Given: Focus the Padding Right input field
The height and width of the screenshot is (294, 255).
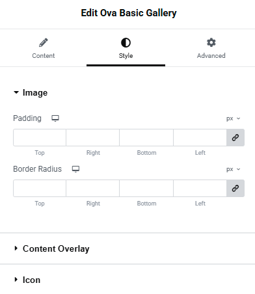Looking at the screenshot, I should [93, 137].
